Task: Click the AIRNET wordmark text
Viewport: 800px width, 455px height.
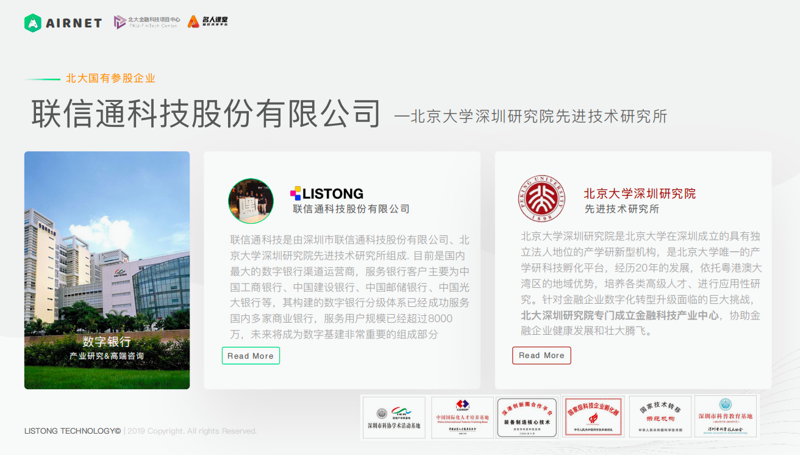Action: point(74,23)
